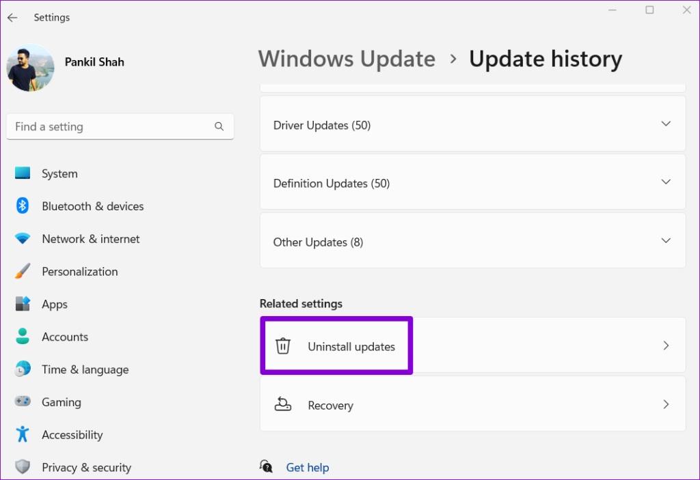Click the Wi-Fi network icon
This screenshot has width=700, height=480.
[23, 238]
